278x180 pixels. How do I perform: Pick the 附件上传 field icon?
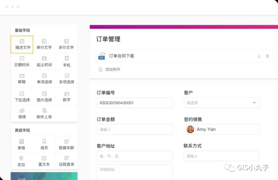tap(44, 111)
